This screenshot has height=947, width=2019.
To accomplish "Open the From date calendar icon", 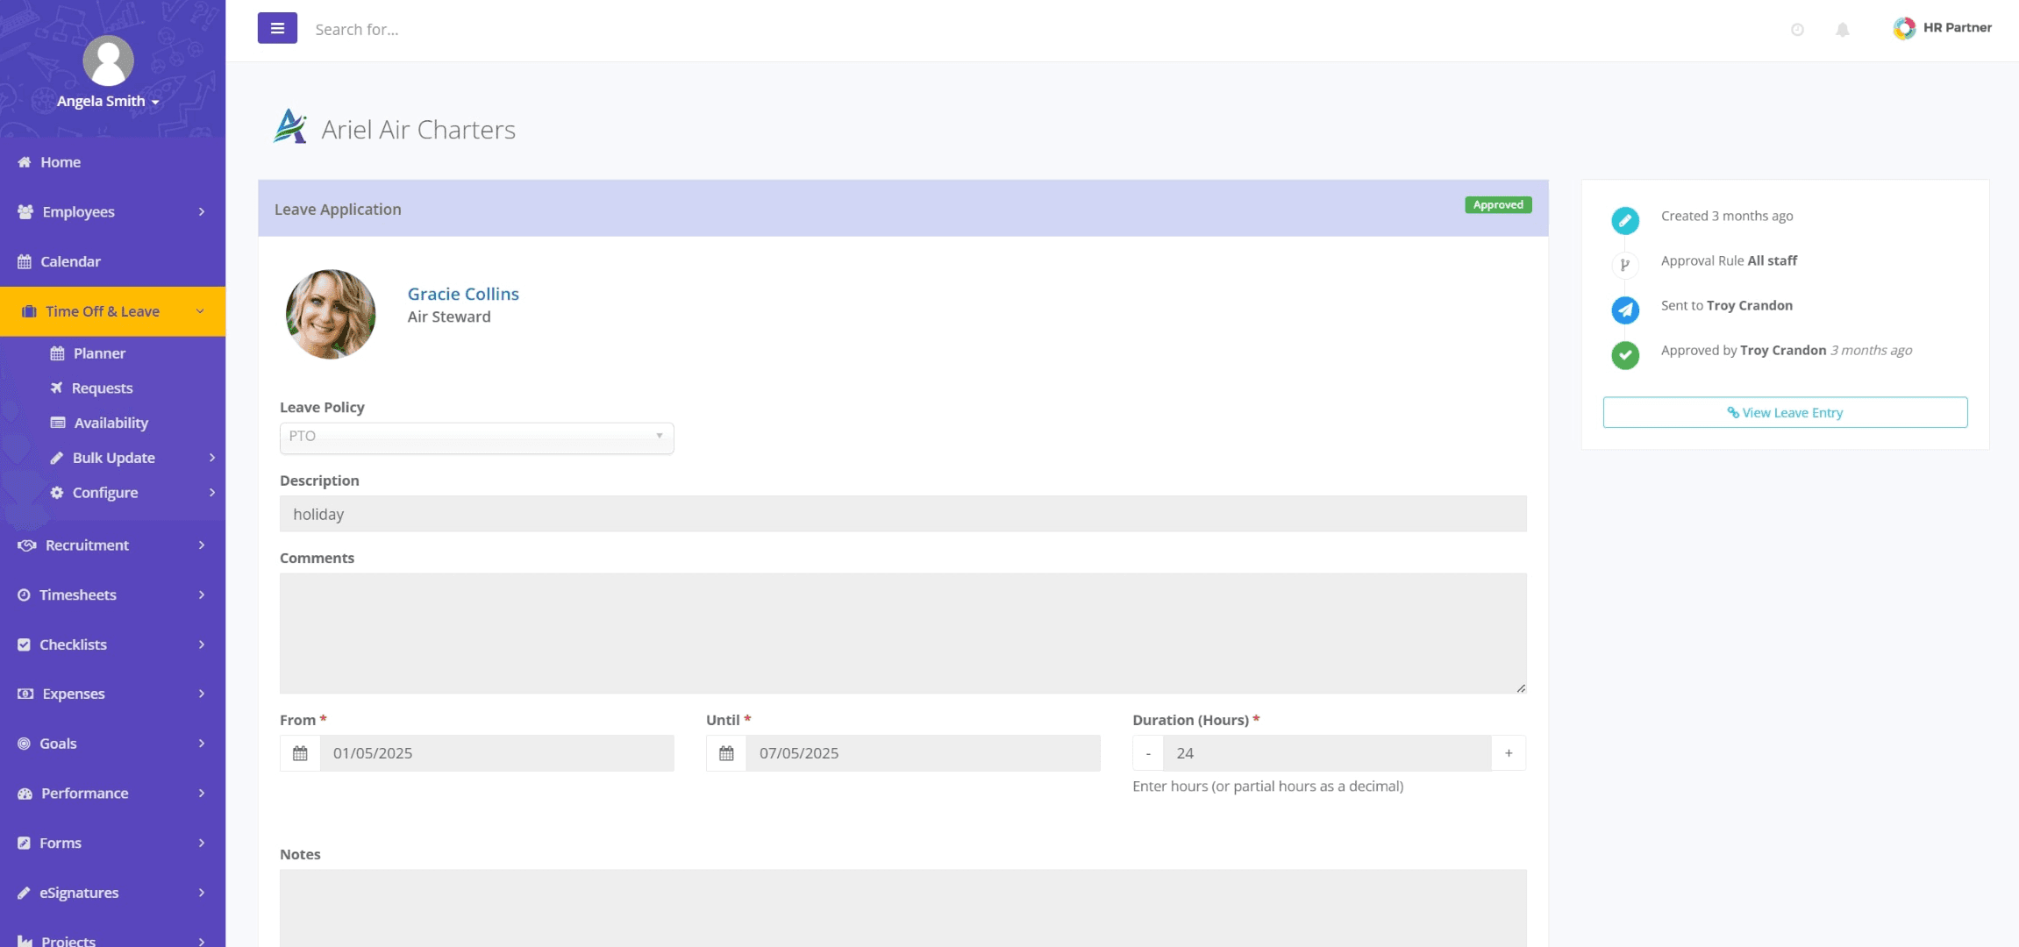I will [300, 753].
